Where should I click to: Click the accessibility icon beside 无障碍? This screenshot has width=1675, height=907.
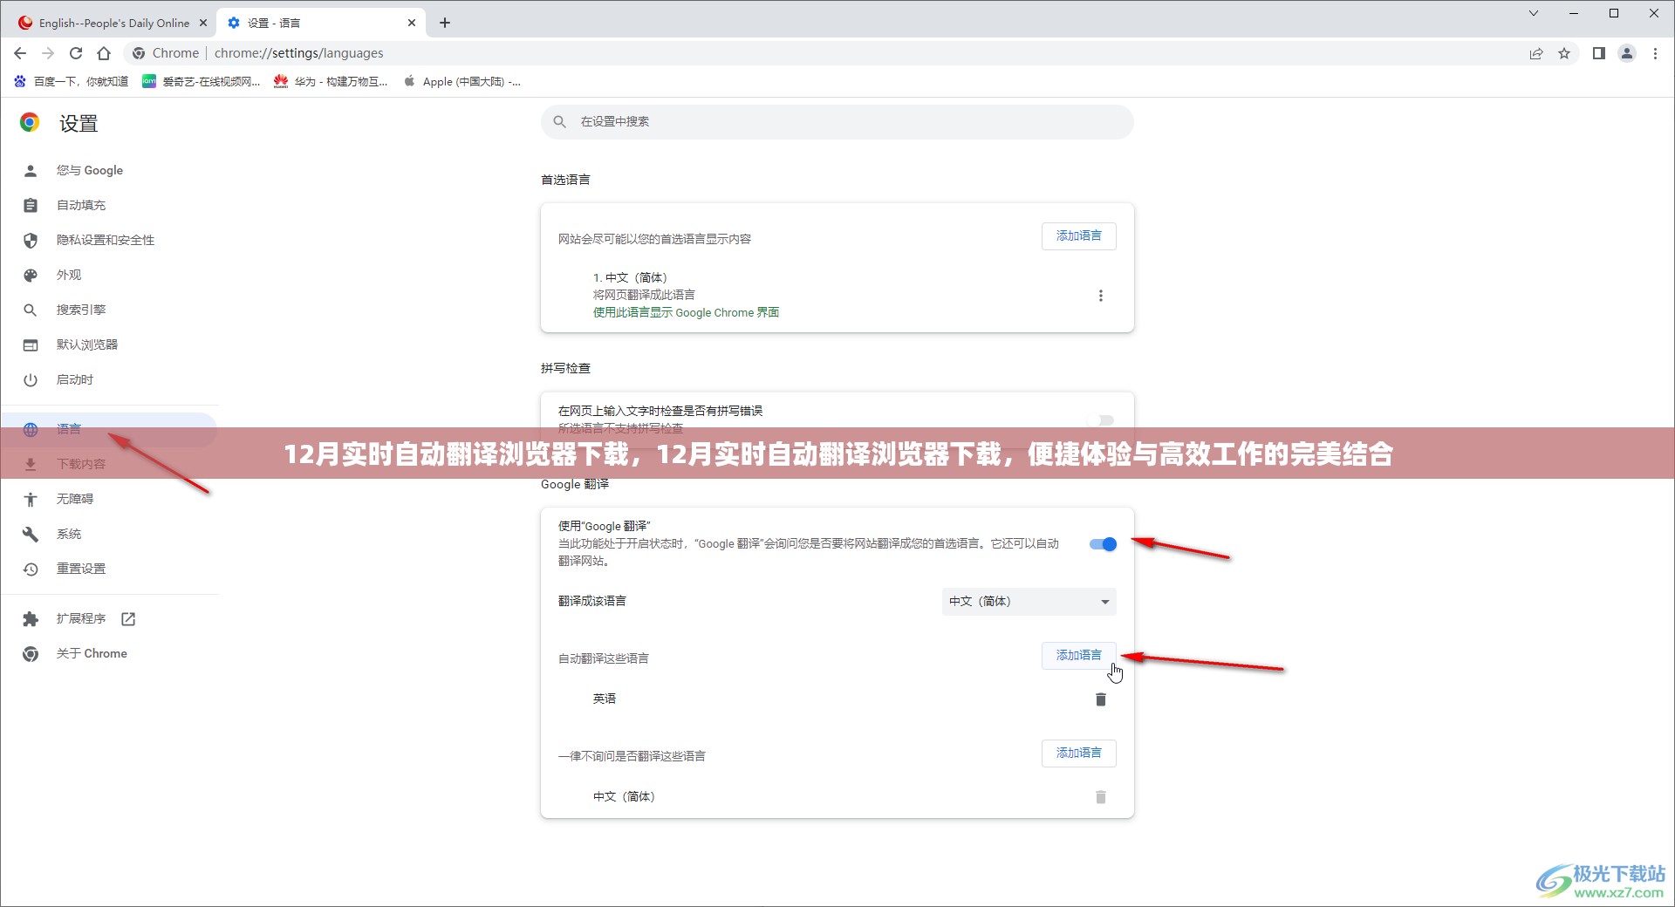[x=31, y=499]
